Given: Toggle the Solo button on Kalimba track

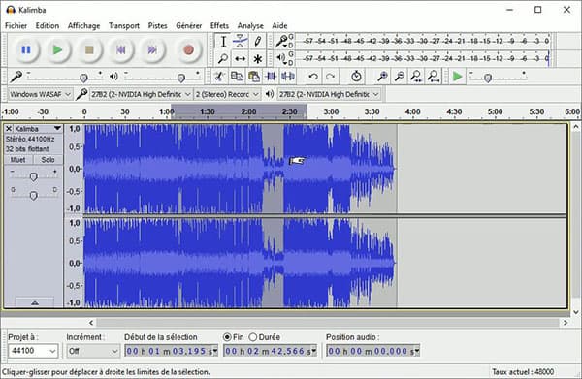Looking at the screenshot, I should click(48, 160).
